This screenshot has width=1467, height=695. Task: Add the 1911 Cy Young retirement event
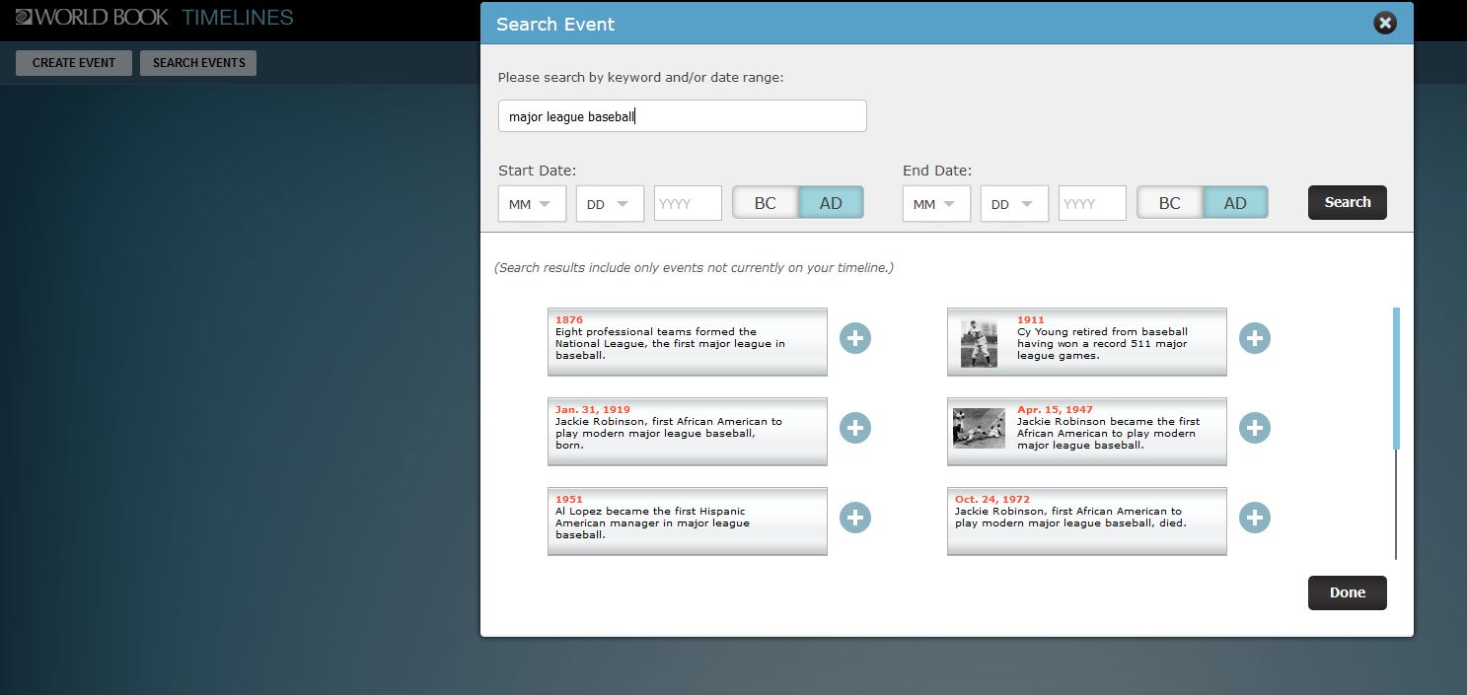click(x=1255, y=338)
